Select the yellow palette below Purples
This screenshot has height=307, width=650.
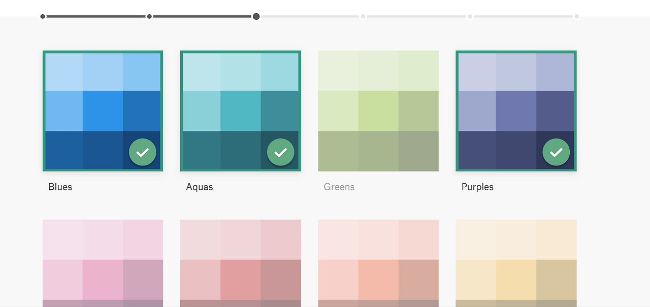[516, 263]
